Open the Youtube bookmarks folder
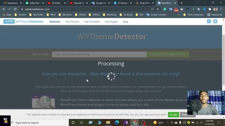 point(20,15)
